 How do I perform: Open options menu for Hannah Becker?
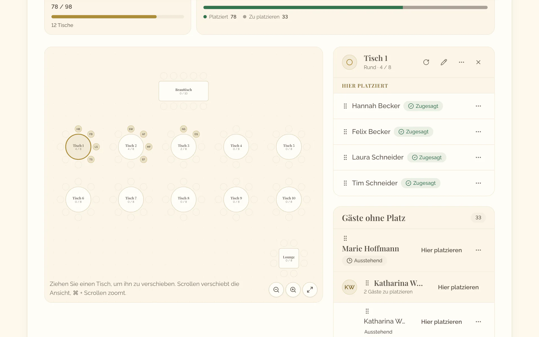click(478, 106)
